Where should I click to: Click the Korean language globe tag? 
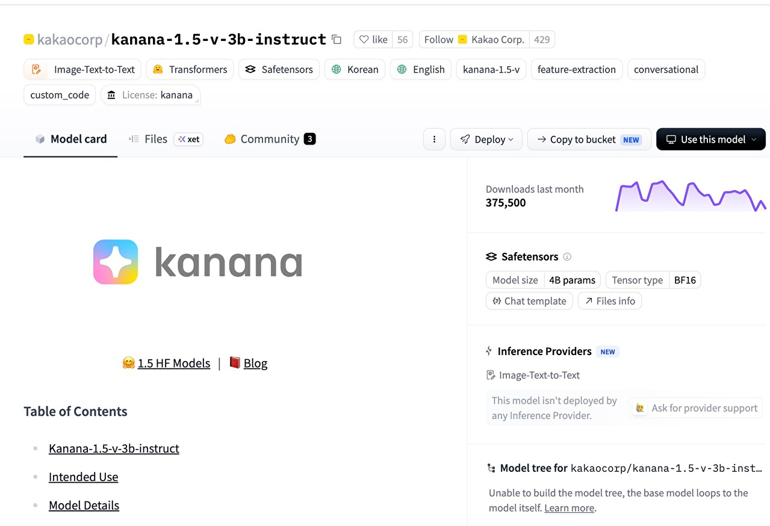click(355, 69)
